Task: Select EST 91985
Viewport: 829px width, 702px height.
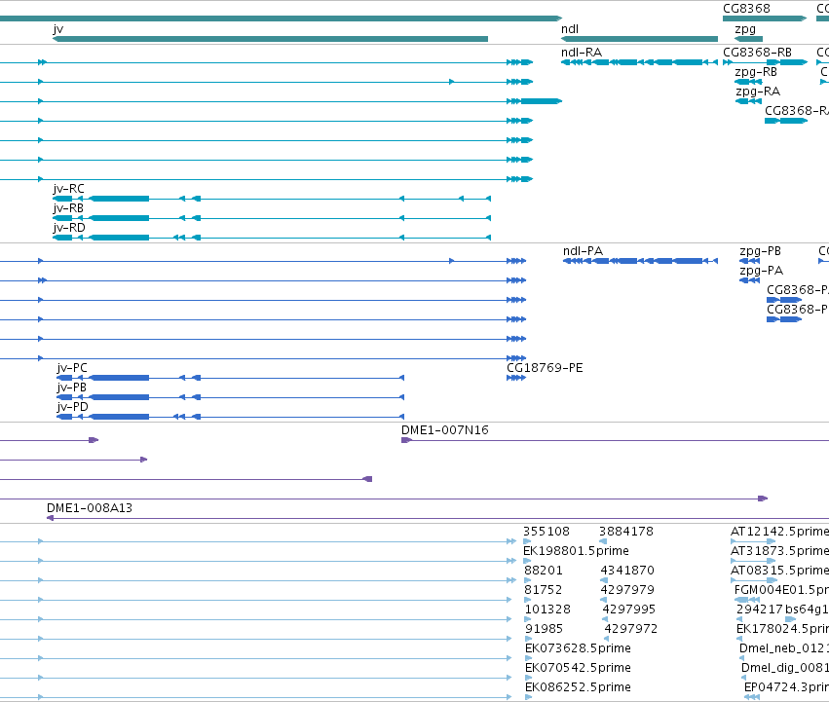Action: click(x=528, y=639)
